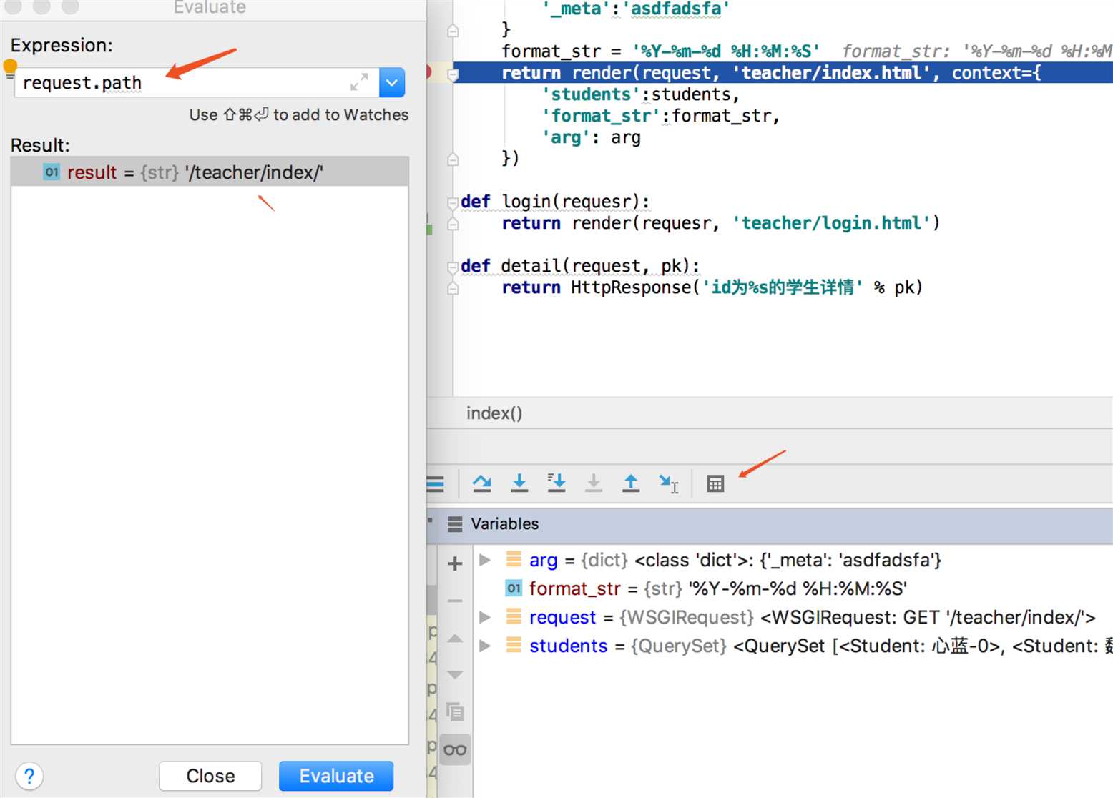Open the Evaluate Expression calculator icon
The width and height of the screenshot is (1113, 798).
pyautogui.click(x=715, y=484)
